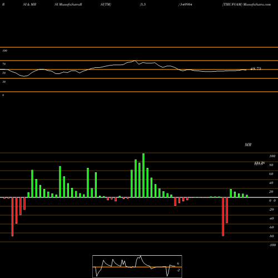278x278 pixels.
Task: Click the tallest green bar in MR histogram
Action: click(x=143, y=175)
